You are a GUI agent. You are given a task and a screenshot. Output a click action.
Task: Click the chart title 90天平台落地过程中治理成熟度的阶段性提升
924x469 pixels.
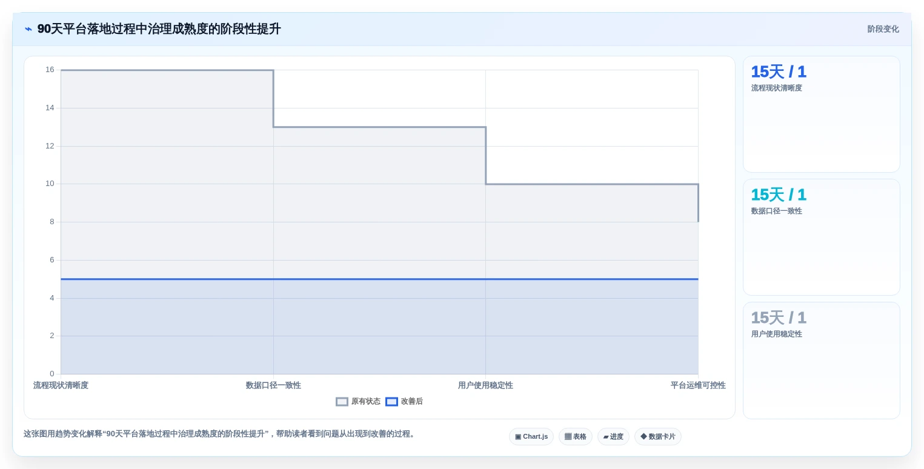point(159,29)
